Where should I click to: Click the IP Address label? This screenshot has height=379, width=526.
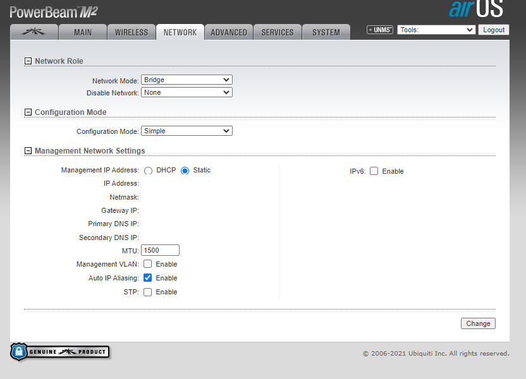[121, 183]
